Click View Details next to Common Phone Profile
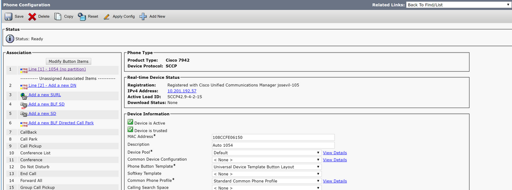 tap(335, 181)
